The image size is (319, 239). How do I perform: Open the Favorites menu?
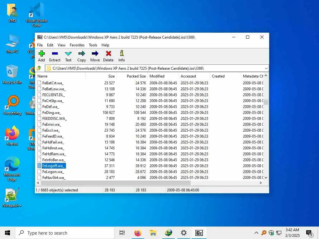[x=77, y=45]
